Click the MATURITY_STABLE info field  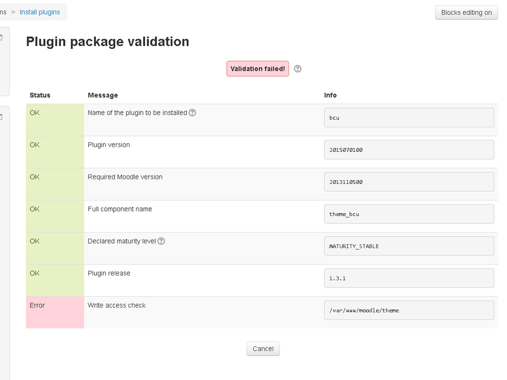point(408,246)
